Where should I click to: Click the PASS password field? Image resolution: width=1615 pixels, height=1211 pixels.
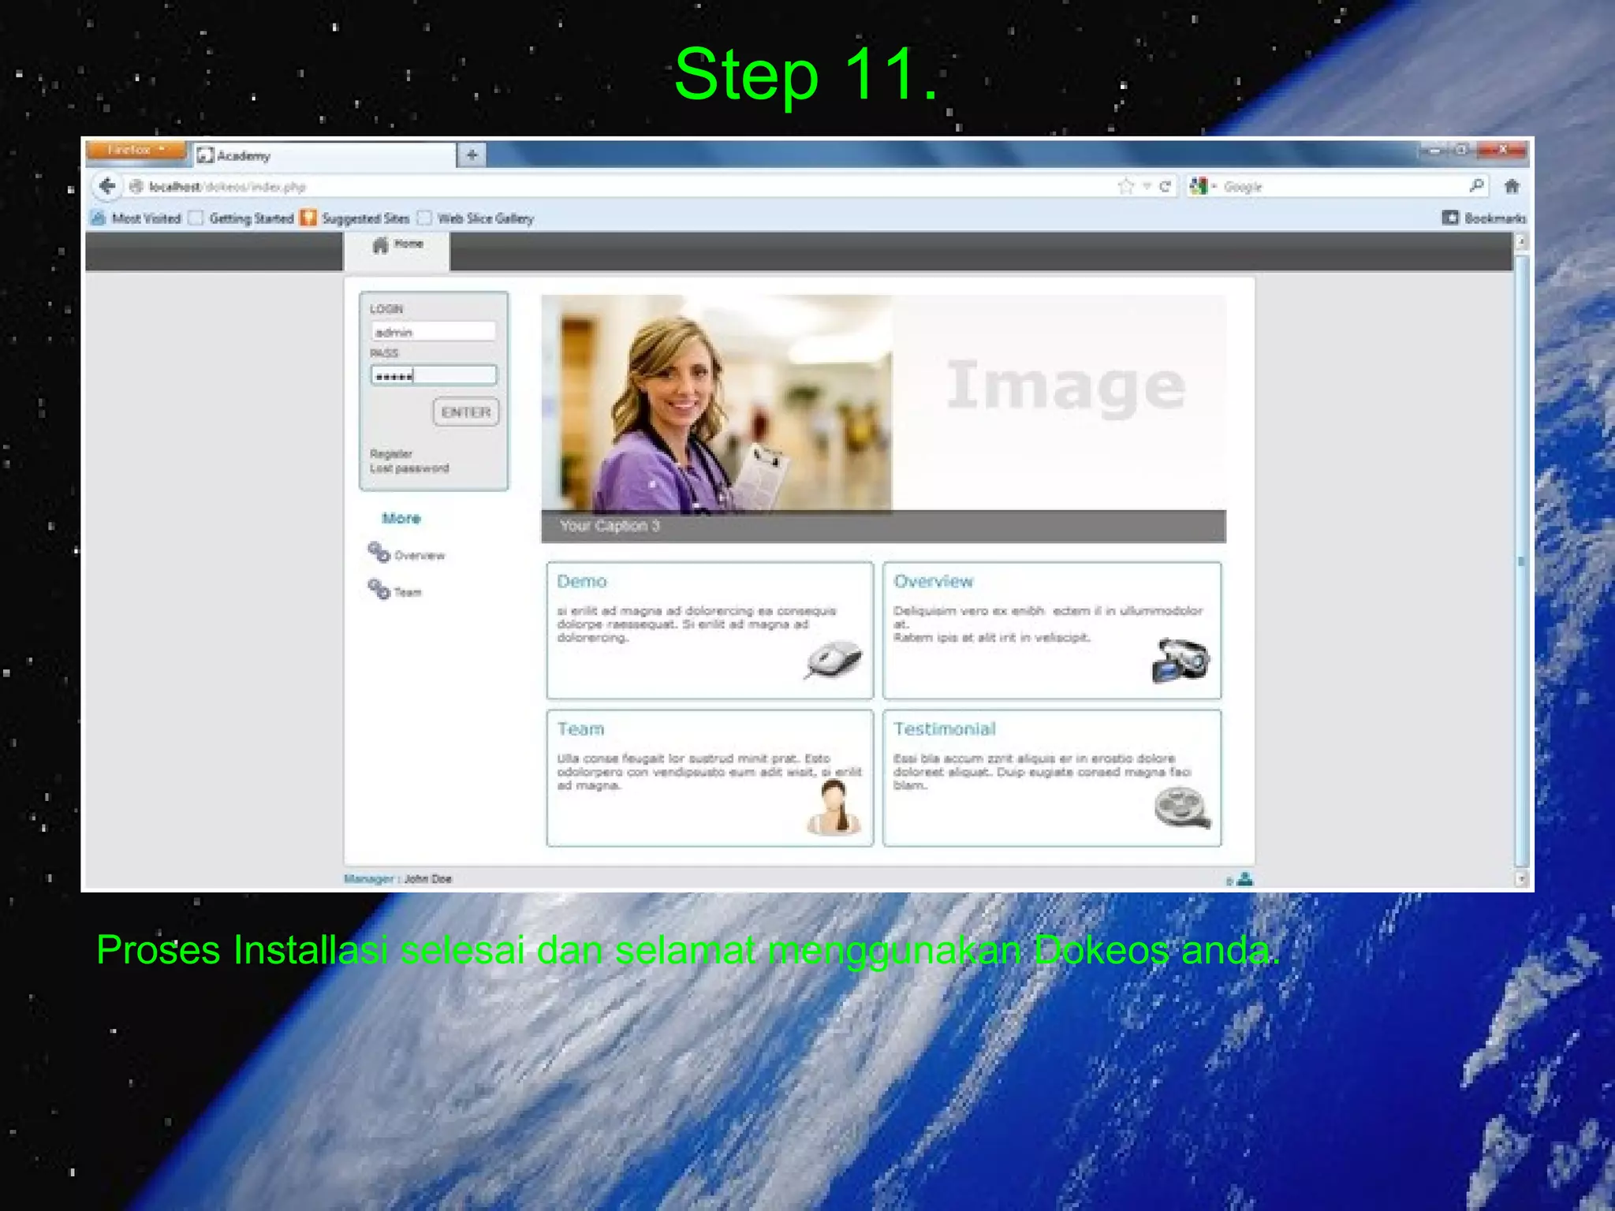click(434, 375)
